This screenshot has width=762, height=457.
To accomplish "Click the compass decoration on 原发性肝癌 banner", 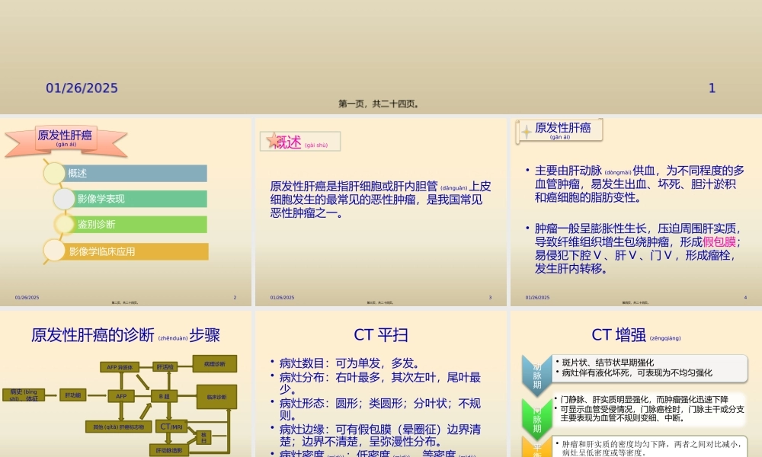I will [x=526, y=130].
